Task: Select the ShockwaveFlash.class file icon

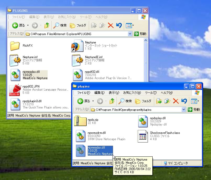Action: (143, 136)
